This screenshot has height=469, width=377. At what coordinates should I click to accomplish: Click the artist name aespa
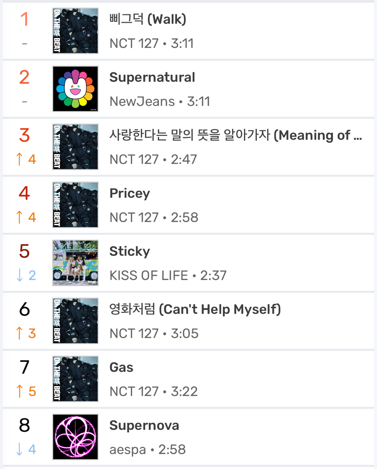tap(127, 450)
